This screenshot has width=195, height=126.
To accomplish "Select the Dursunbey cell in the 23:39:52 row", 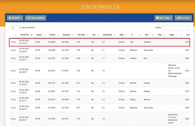I will [148, 50].
